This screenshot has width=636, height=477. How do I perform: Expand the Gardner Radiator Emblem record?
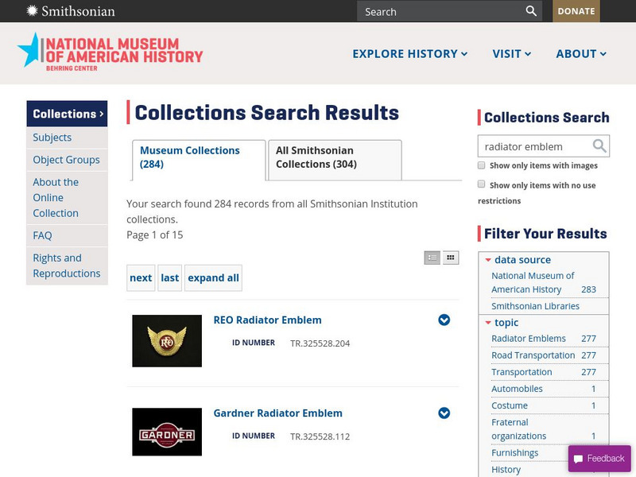click(x=444, y=413)
